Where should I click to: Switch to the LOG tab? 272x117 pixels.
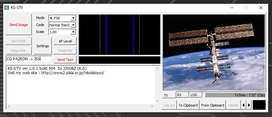pos(196,95)
